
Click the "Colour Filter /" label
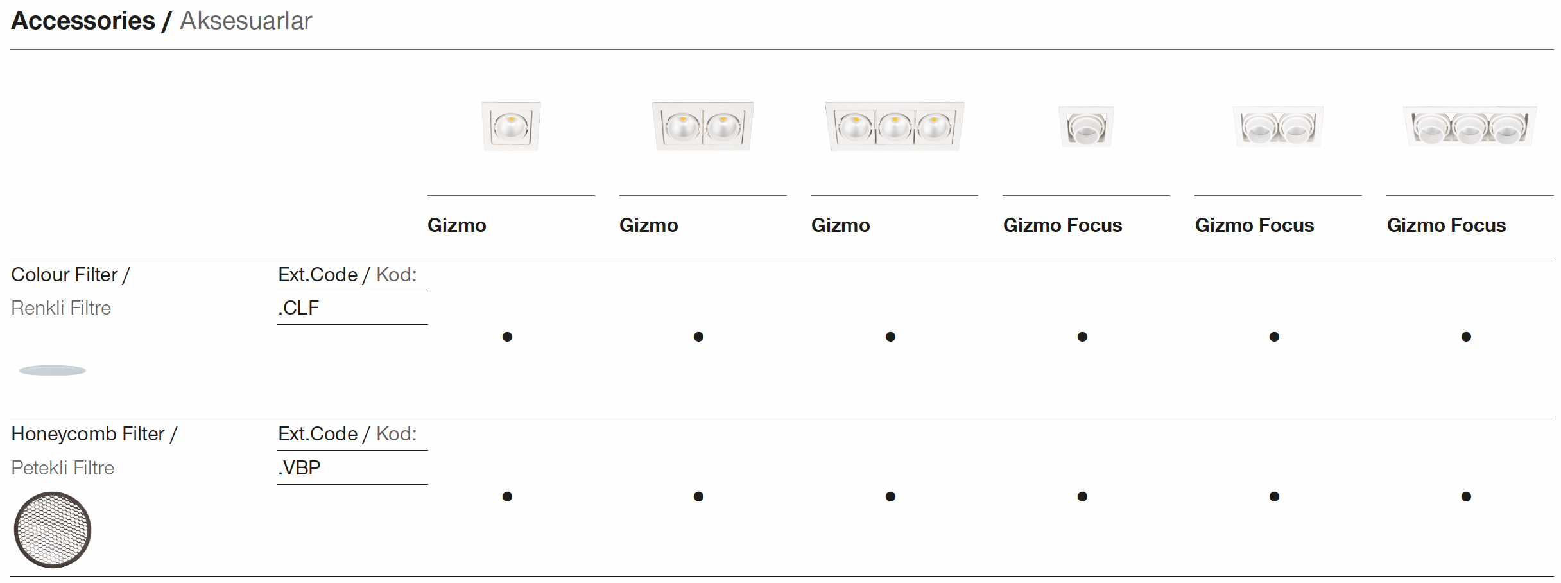point(71,275)
